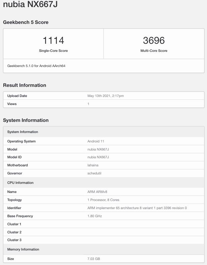The width and height of the screenshot is (207, 265).
Task: Select the '7.03 GB' memory value
Action: pos(94,259)
